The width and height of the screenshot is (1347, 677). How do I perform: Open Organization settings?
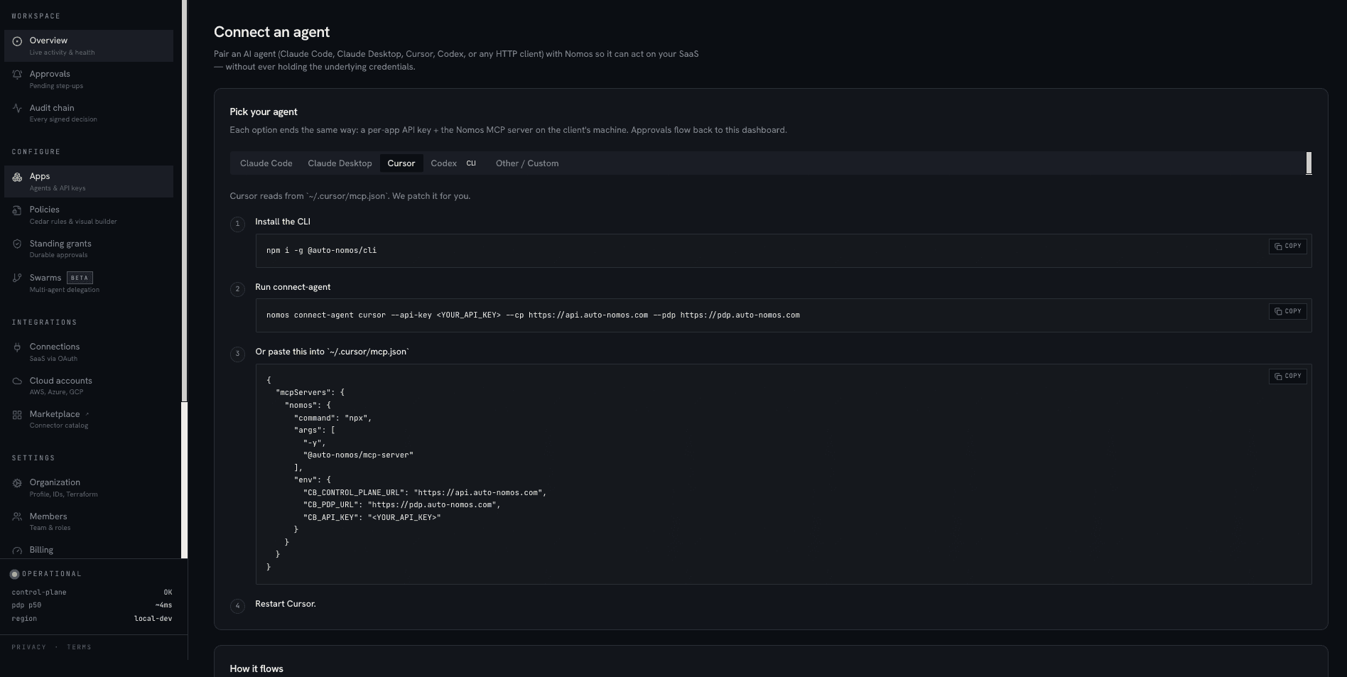click(89, 487)
